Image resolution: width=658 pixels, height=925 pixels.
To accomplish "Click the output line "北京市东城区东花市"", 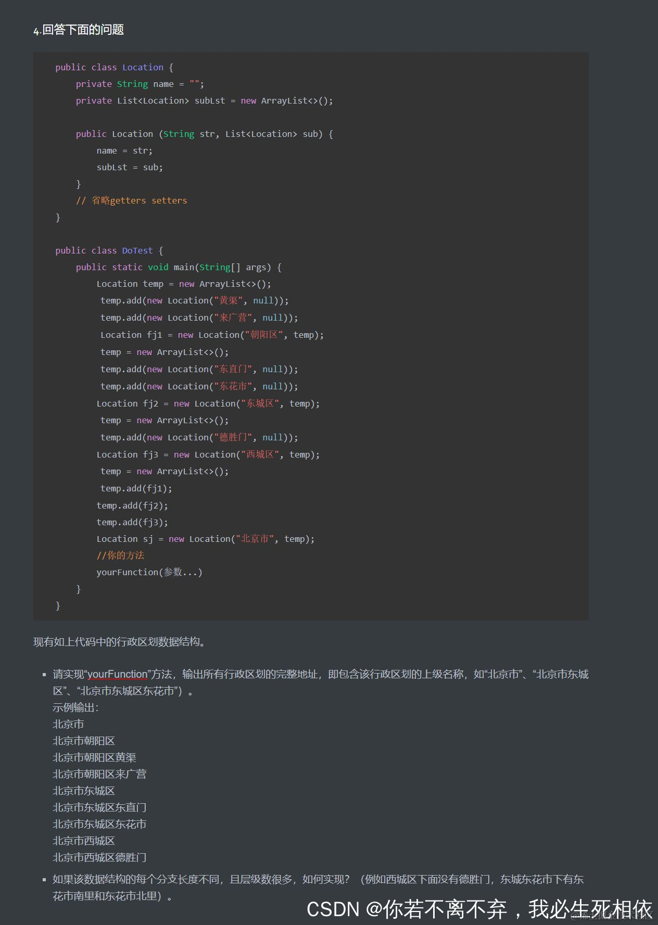I will 99,824.
